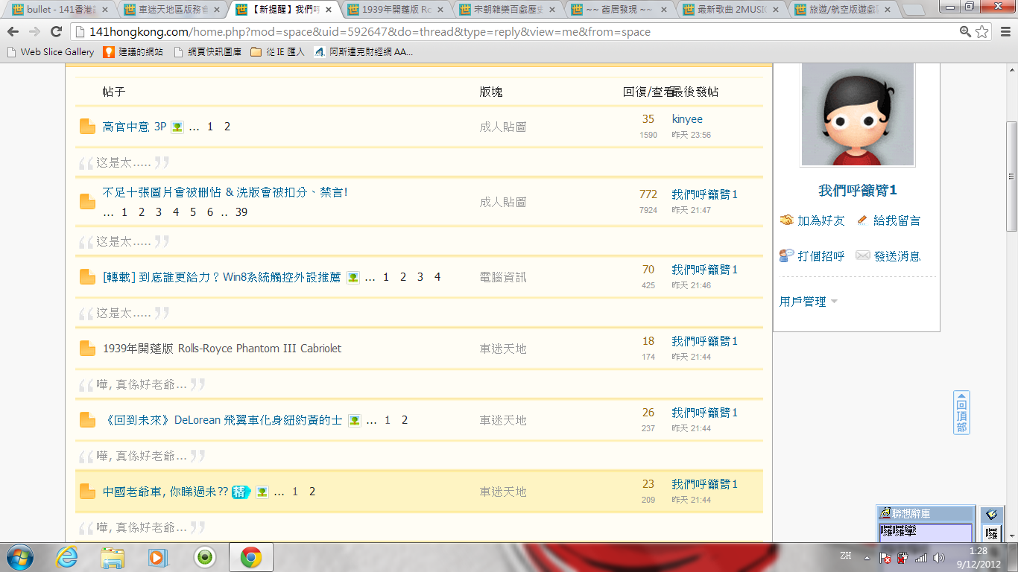Click the 發送消息 link
The height and width of the screenshot is (572, 1018).
(x=897, y=256)
